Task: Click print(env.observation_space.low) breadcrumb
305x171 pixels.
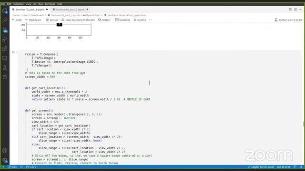Action: tap(125, 15)
